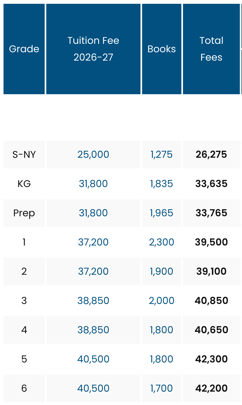Click the 40,650 total fees value
242x405 pixels.
(211, 330)
